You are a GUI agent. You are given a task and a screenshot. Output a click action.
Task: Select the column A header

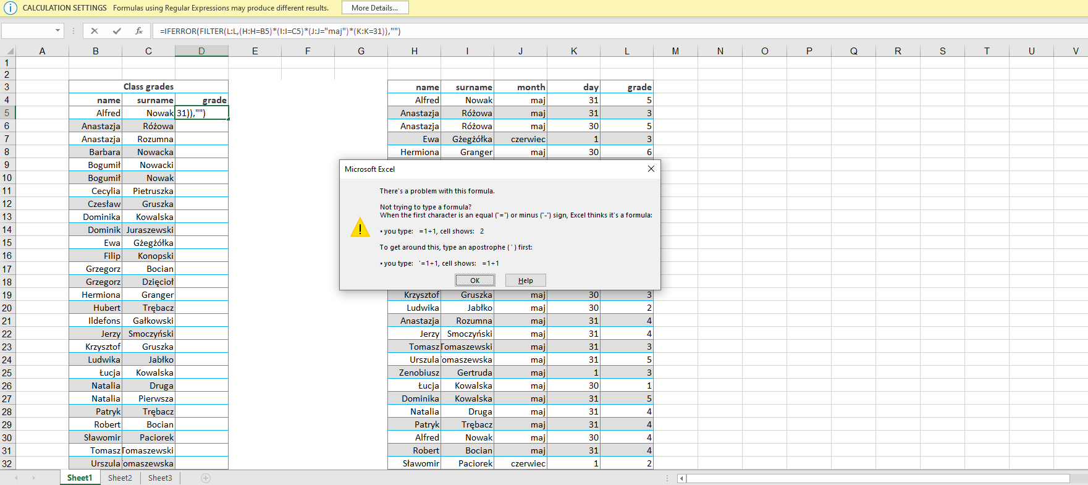click(x=42, y=51)
